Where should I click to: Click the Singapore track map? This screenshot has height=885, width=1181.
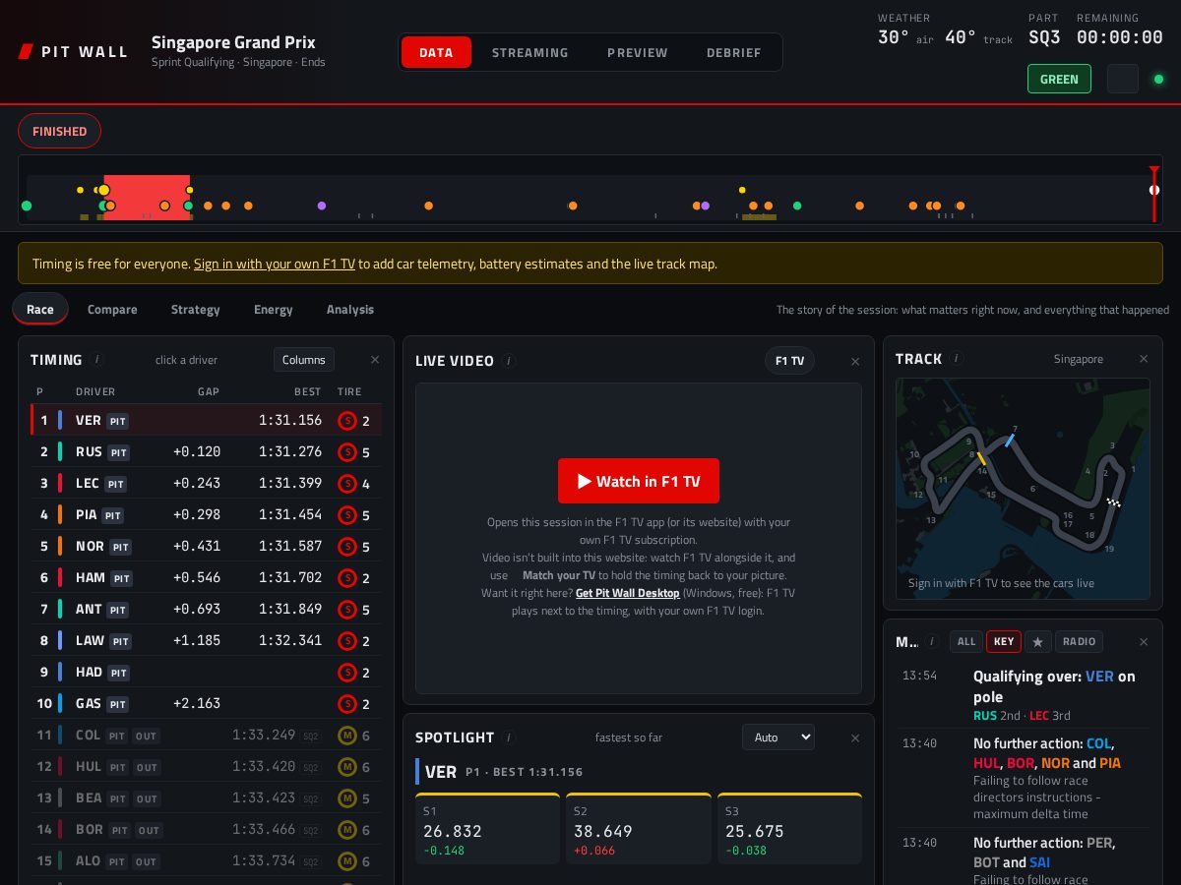click(1023, 489)
